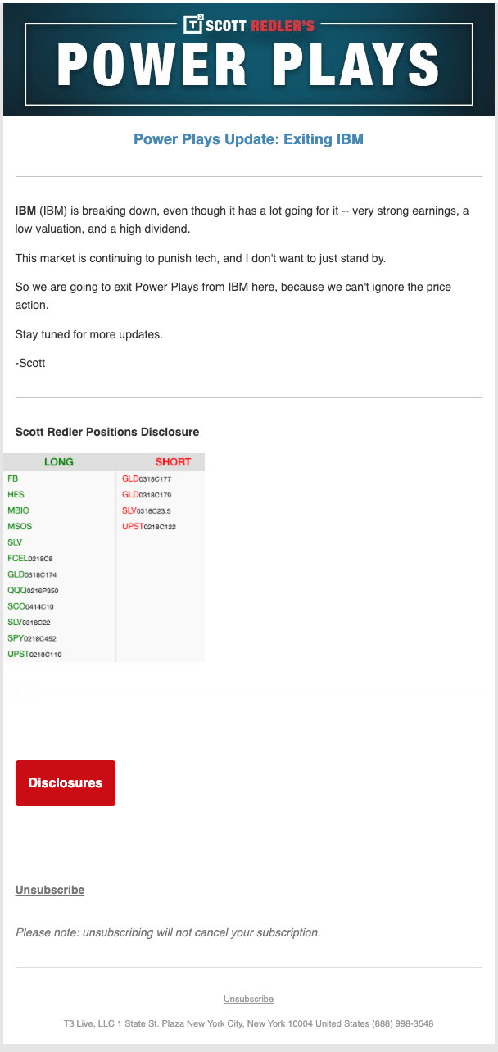Select the LONG column header

pos(59,462)
